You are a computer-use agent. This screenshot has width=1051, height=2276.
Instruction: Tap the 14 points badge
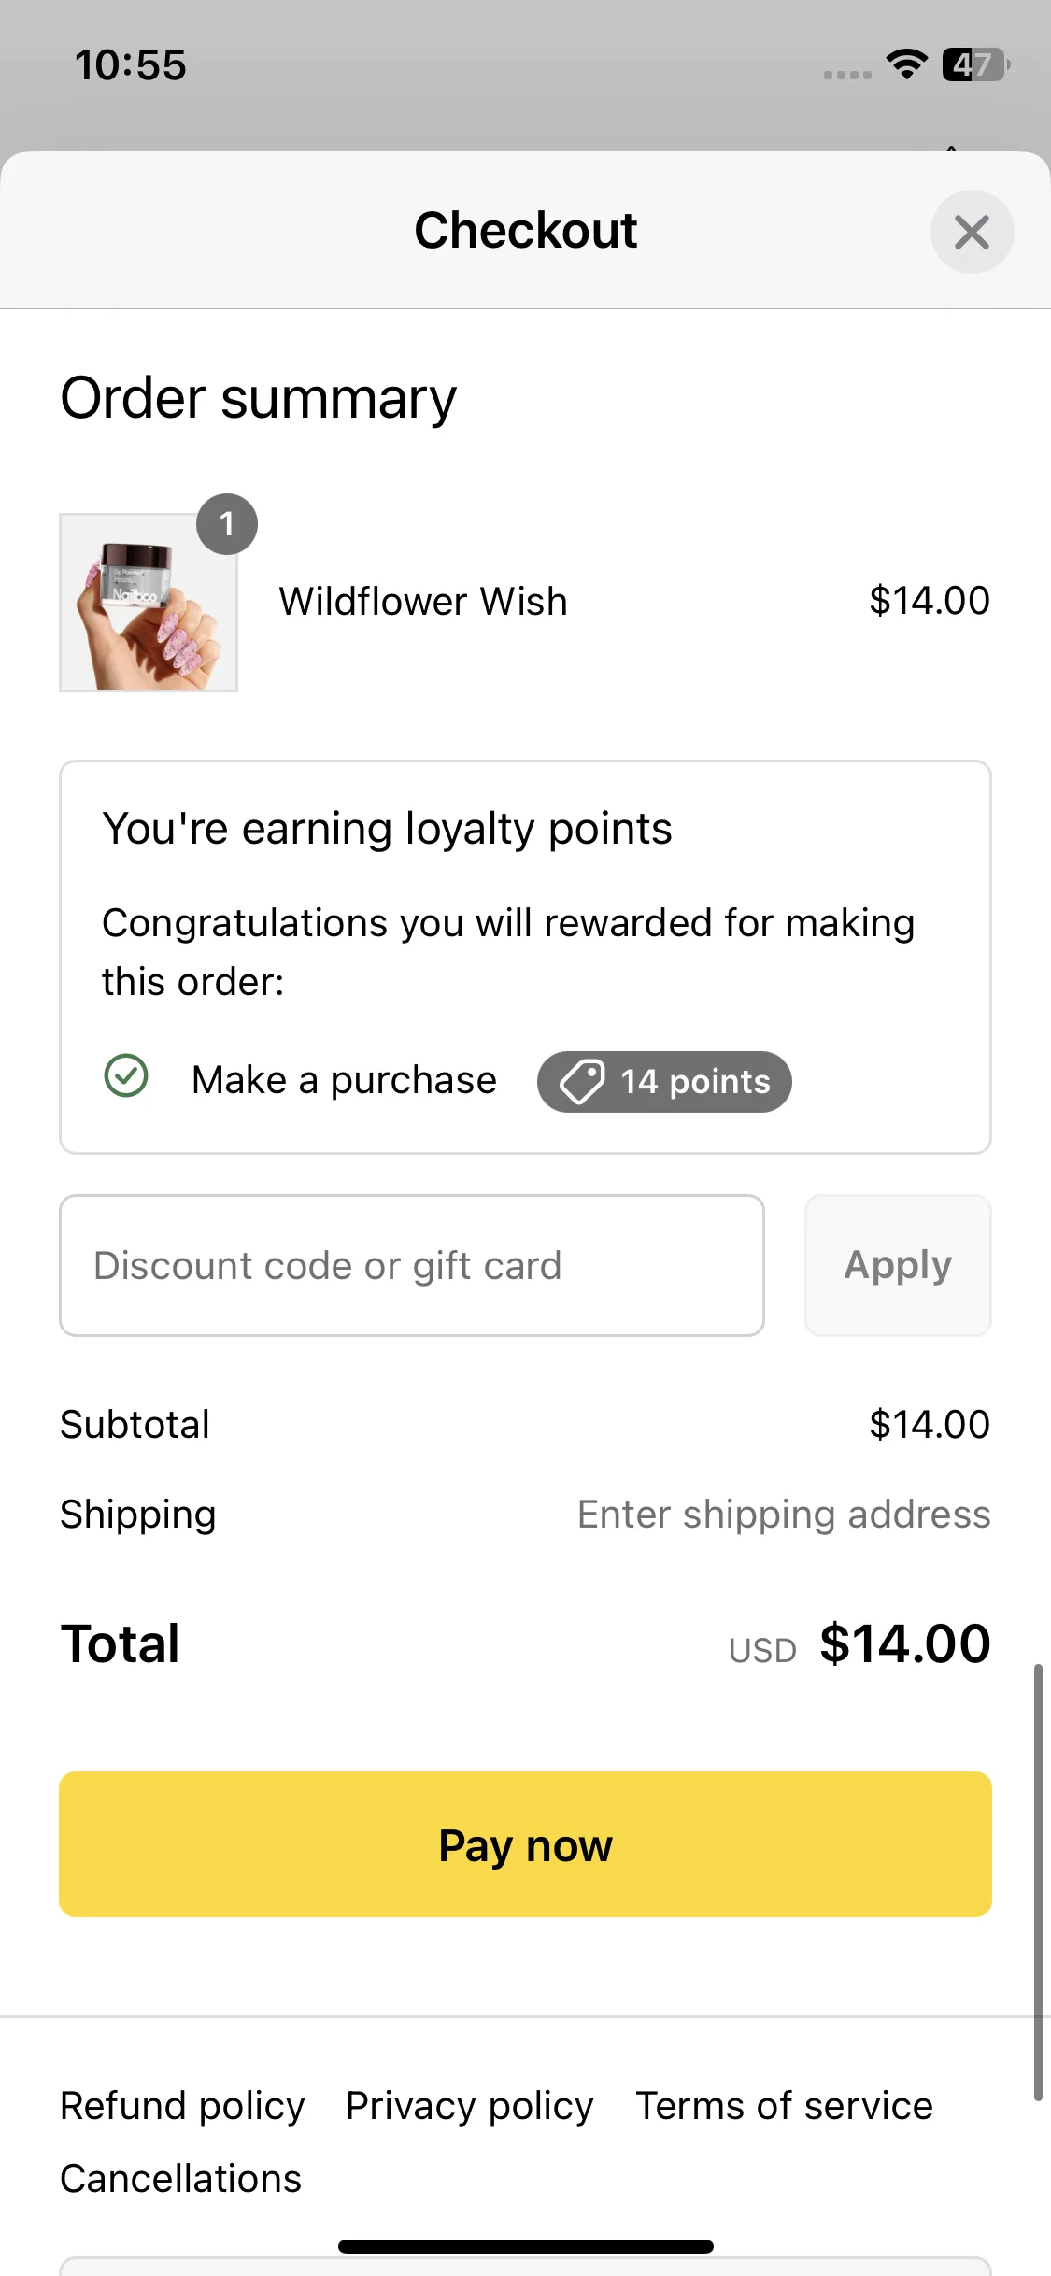(x=664, y=1082)
